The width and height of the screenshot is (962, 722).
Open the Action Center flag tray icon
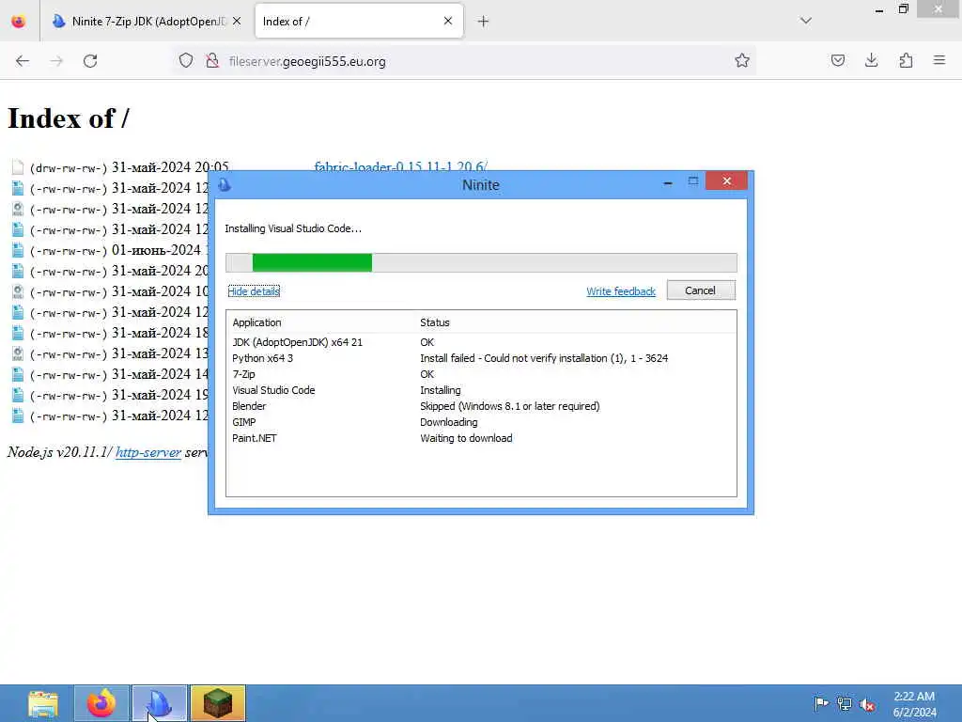pos(820,703)
